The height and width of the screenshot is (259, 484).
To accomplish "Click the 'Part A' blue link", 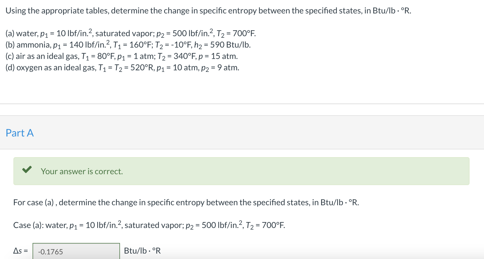I will click(19, 133).
